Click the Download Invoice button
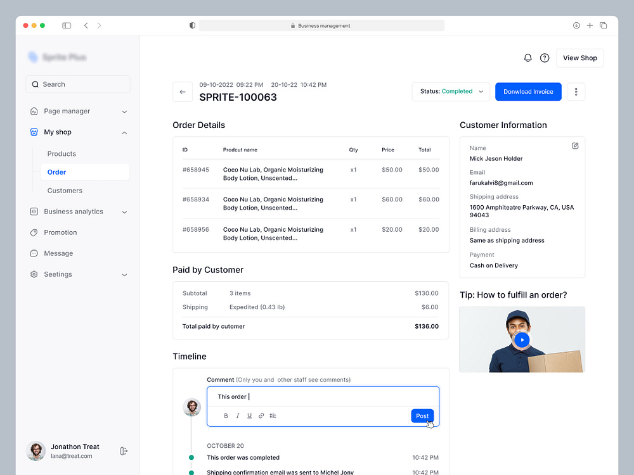The image size is (634, 475). (x=528, y=91)
